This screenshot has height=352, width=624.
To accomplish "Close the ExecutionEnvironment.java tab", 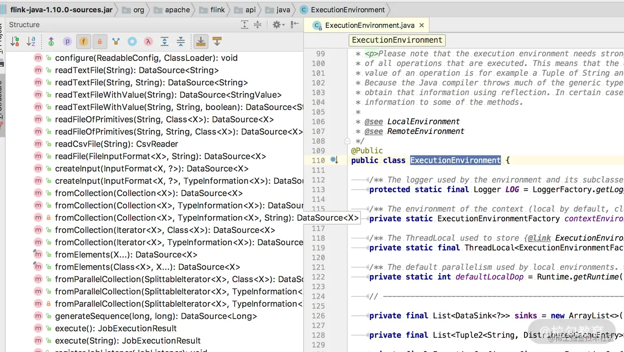I will coord(421,25).
